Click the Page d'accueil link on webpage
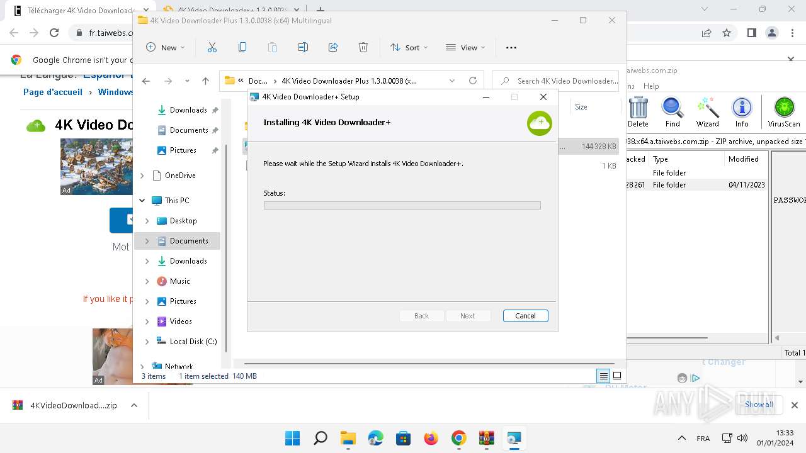The image size is (806, 453). [x=53, y=92]
